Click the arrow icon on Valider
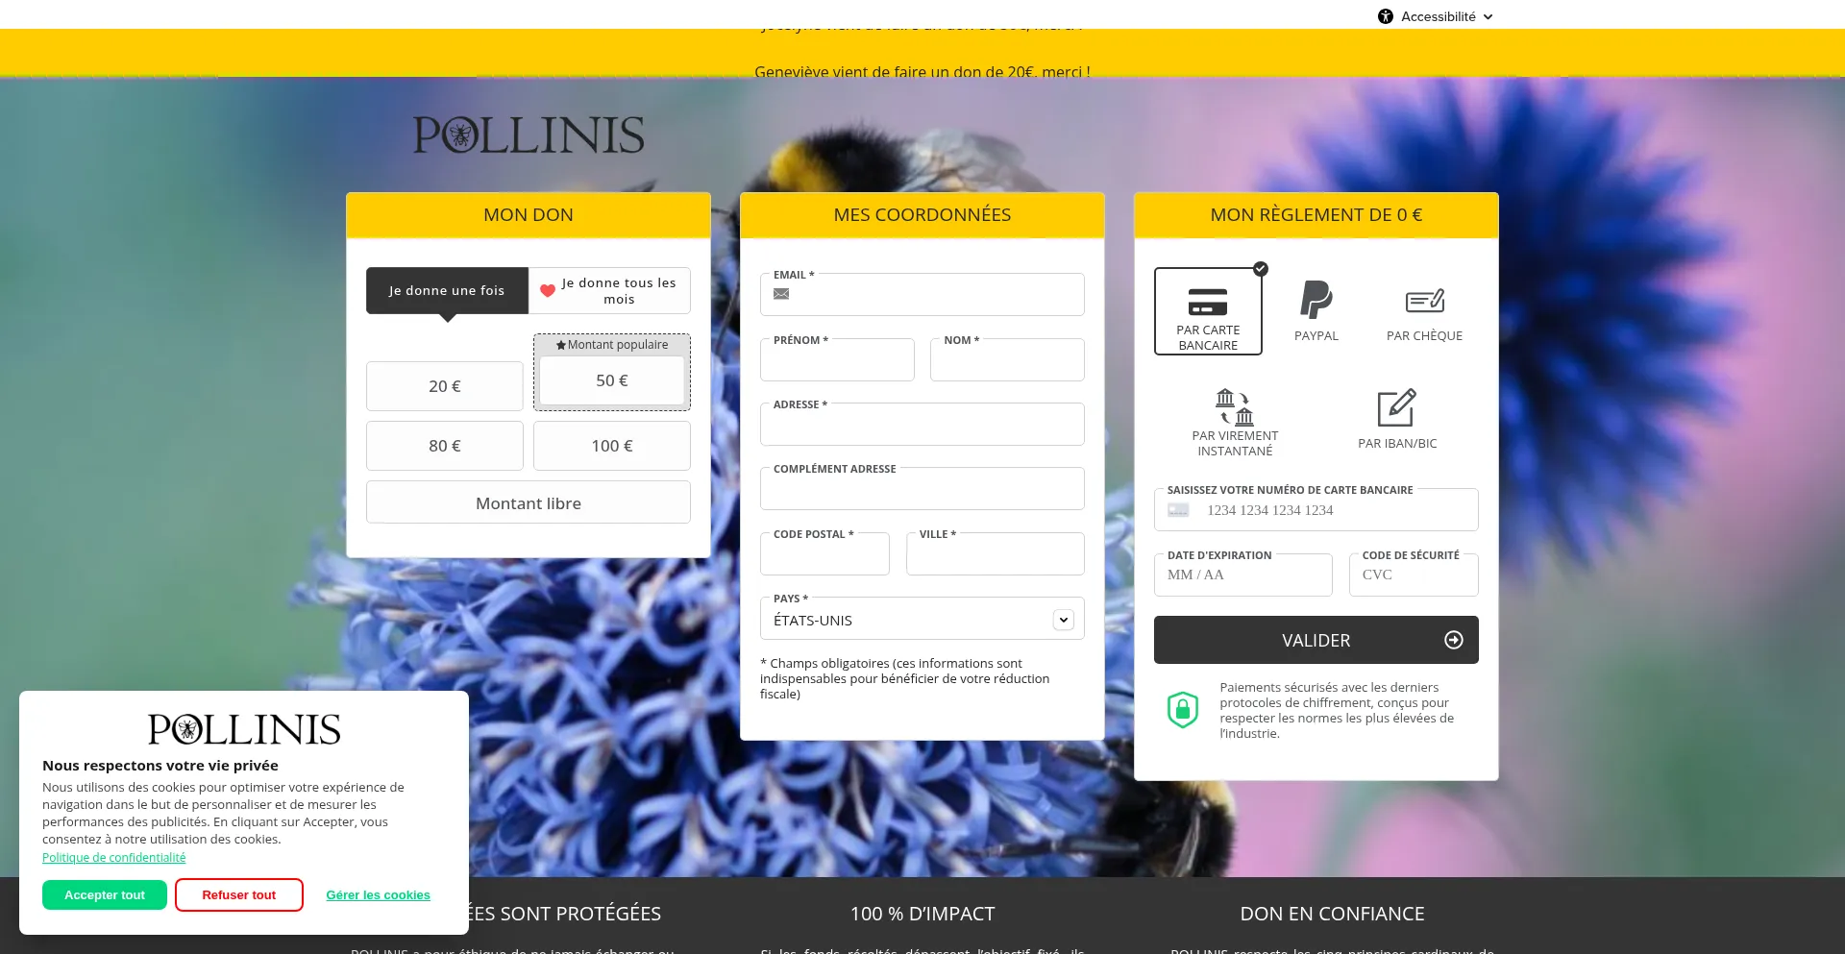Image resolution: width=1845 pixels, height=954 pixels. [1454, 640]
